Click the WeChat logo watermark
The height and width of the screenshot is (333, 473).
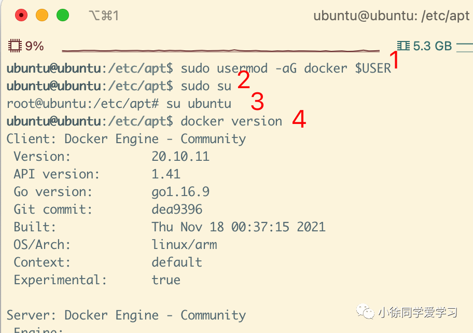tap(367, 313)
